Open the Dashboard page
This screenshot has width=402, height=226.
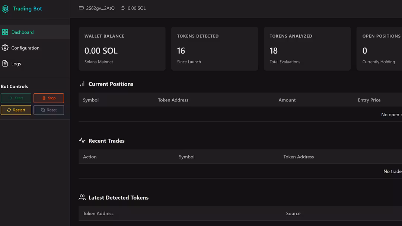click(22, 32)
